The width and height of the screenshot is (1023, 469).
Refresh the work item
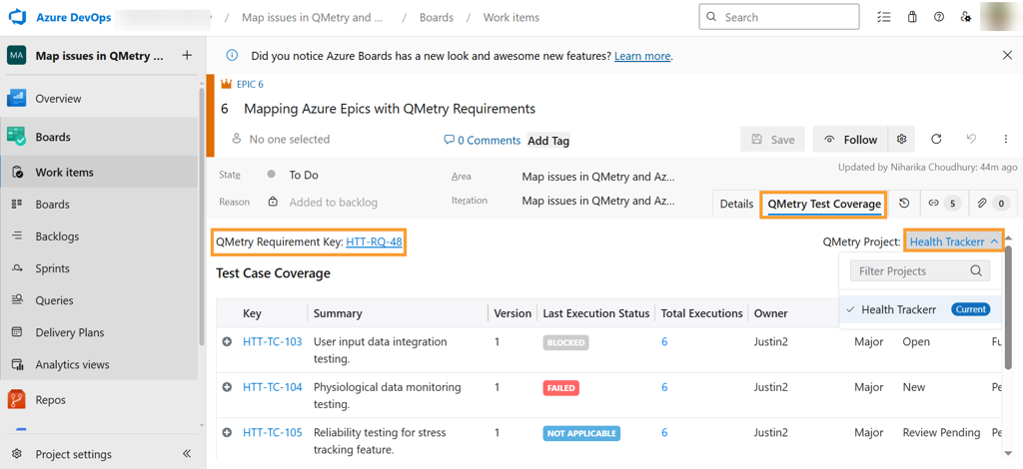(936, 139)
